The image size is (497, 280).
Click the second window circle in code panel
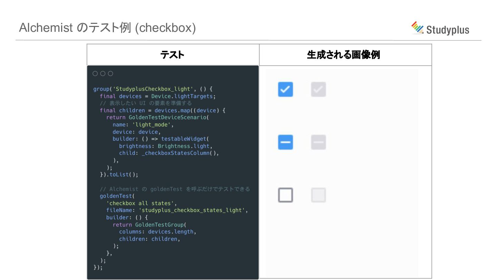pos(103,74)
